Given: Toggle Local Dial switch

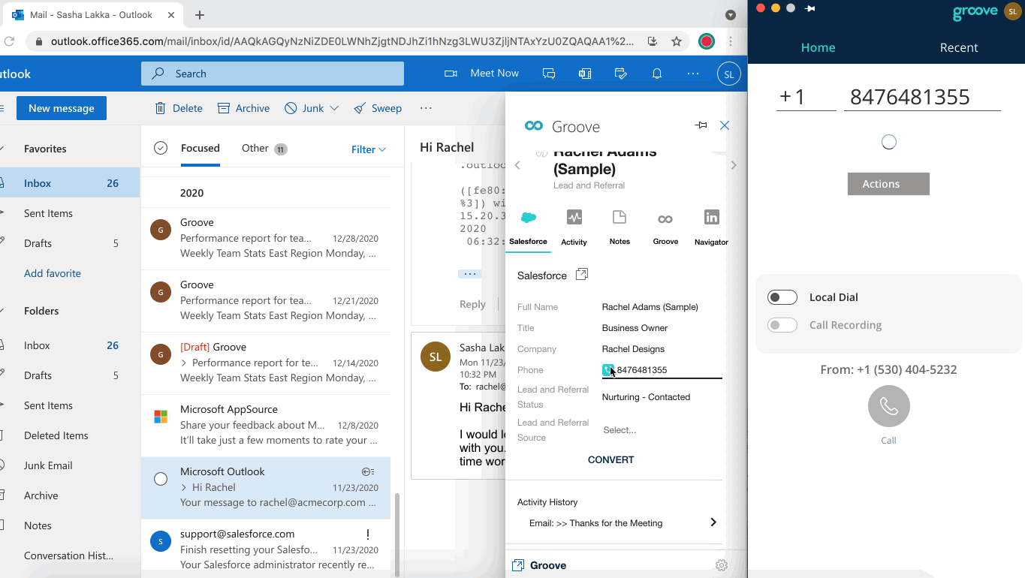Looking at the screenshot, I should tap(782, 297).
